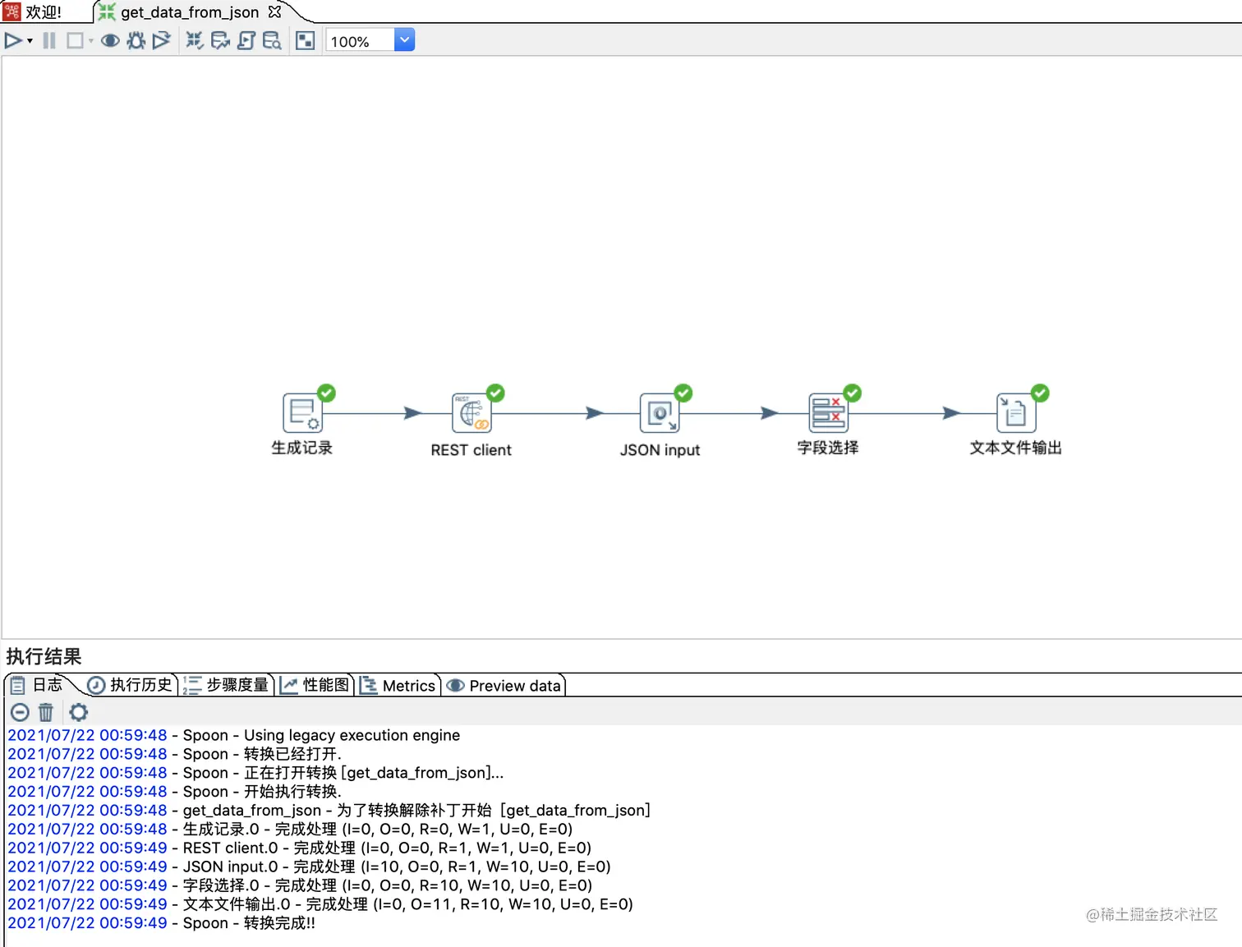1242x947 pixels.
Task: Run database impact analysis icon
Action: (220, 40)
